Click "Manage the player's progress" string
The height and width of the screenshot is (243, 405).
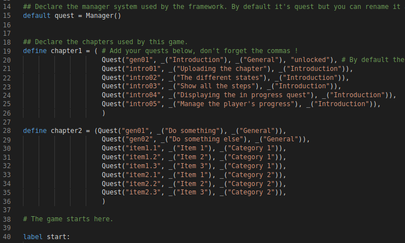click(235, 104)
